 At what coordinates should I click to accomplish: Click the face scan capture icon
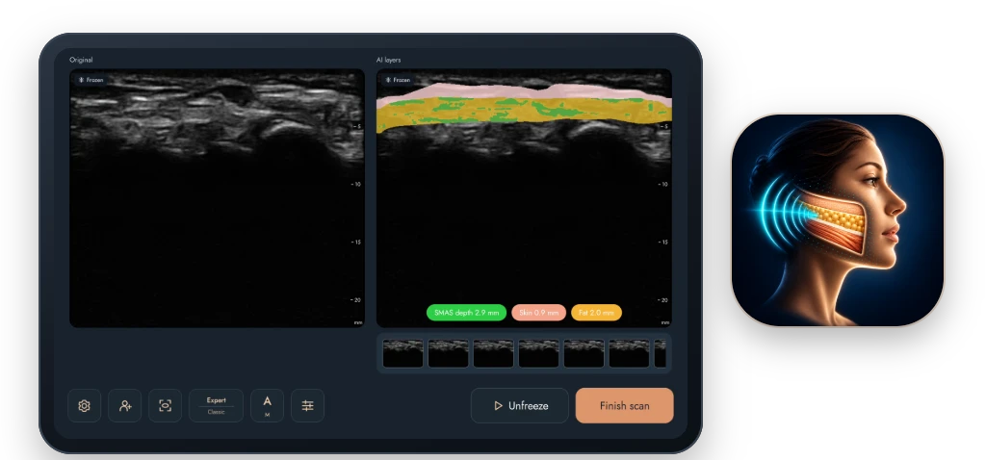click(x=165, y=406)
